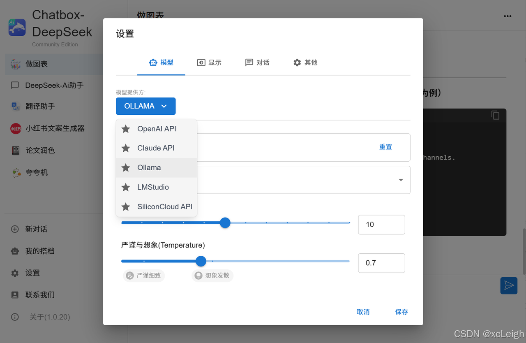526x343 pixels.
Task: Click the contact icon beside 联系我们
Action: click(x=15, y=295)
